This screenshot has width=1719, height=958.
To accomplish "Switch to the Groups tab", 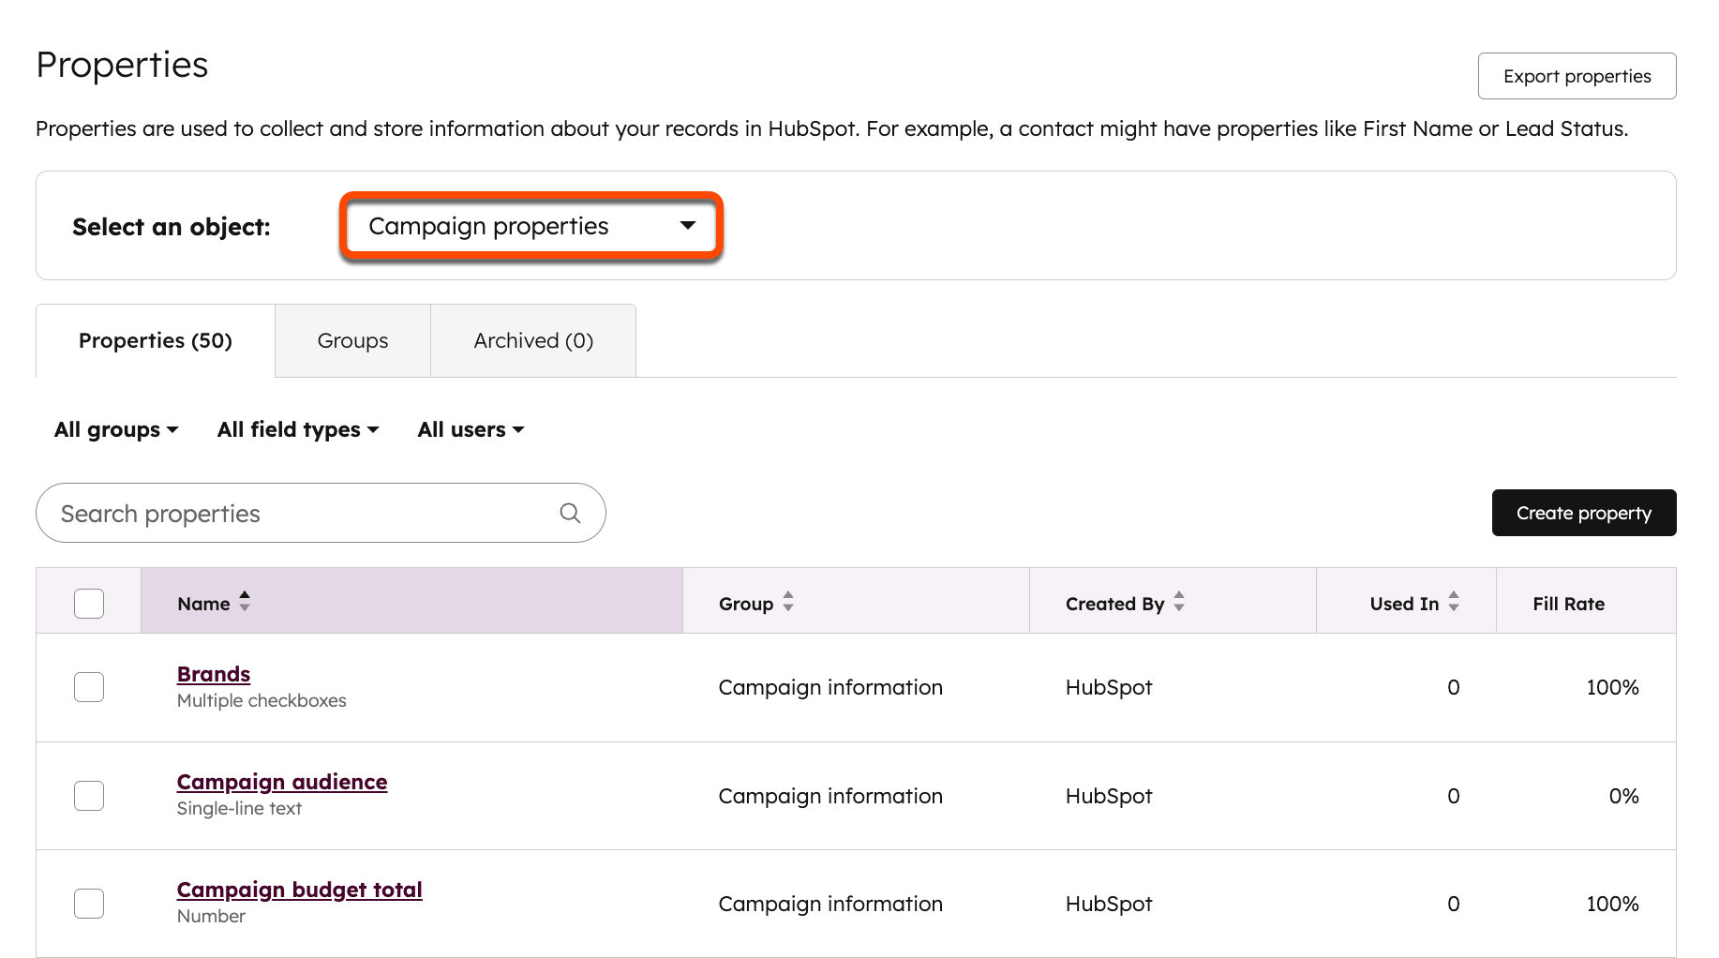I will (352, 340).
